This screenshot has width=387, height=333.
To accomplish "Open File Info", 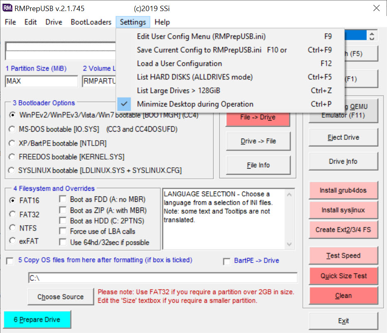I will [258, 165].
